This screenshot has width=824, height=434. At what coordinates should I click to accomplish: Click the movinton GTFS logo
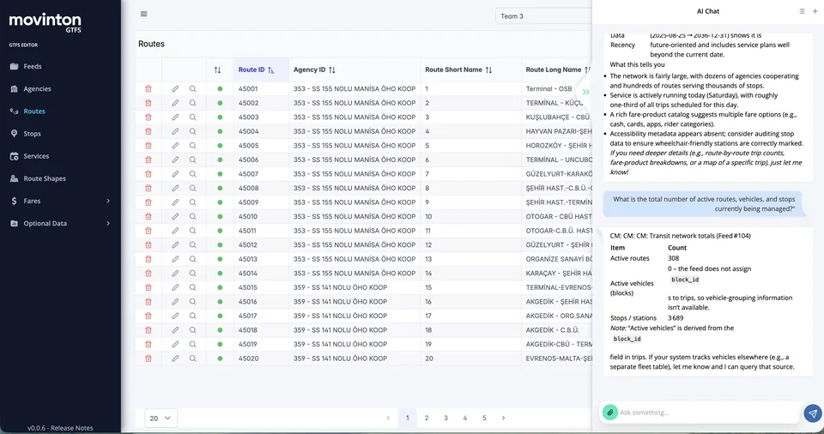pos(45,22)
